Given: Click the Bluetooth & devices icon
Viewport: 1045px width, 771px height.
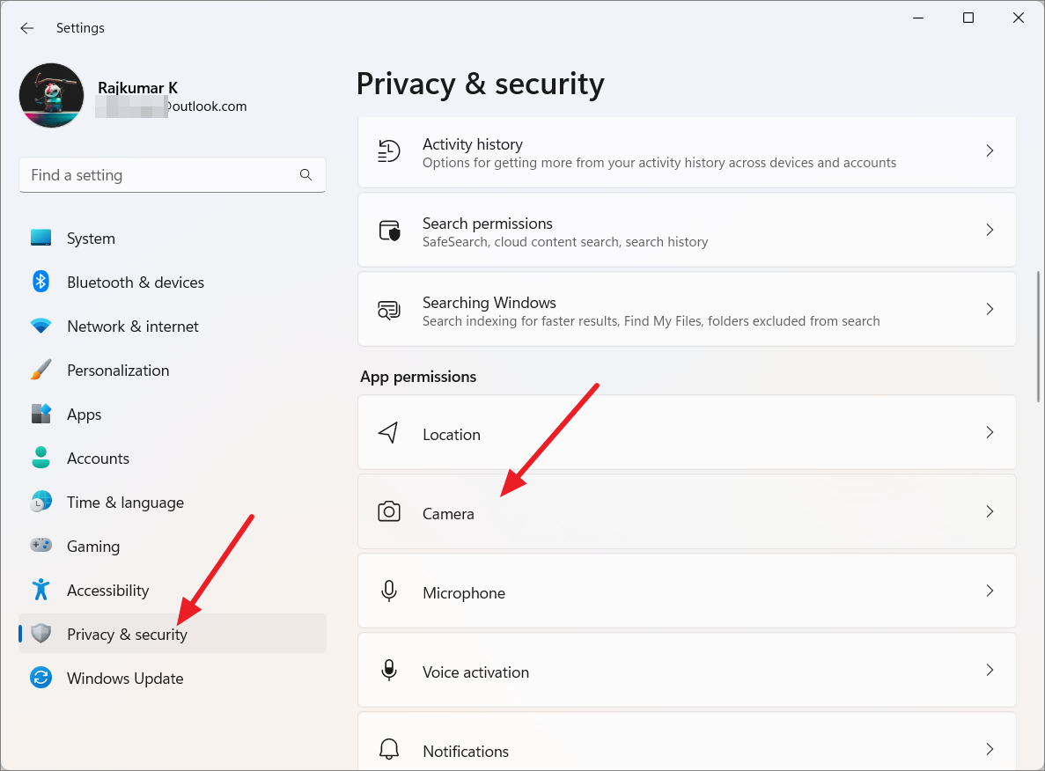Looking at the screenshot, I should pos(40,283).
